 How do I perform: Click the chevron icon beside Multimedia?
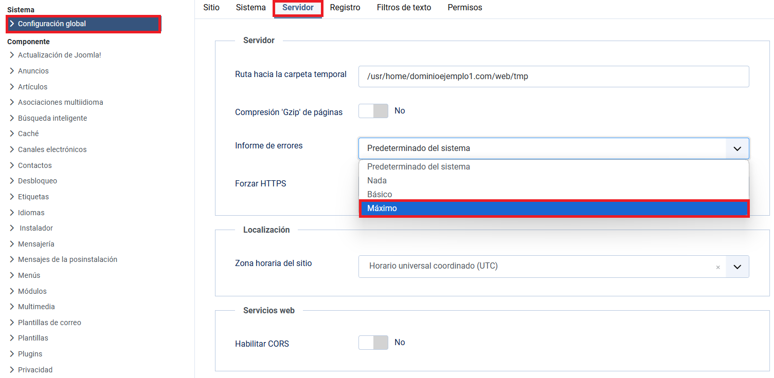[x=12, y=307]
